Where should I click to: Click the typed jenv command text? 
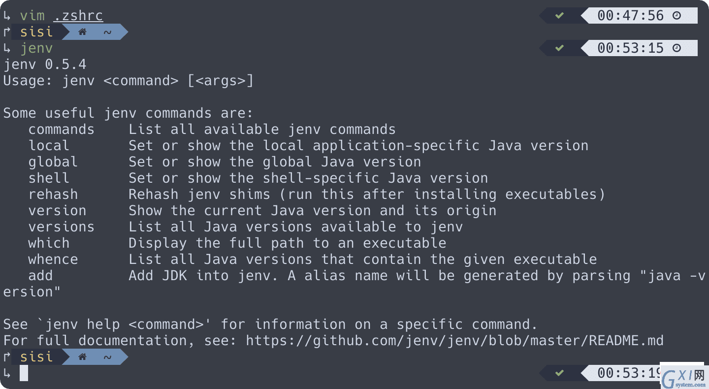(36, 48)
